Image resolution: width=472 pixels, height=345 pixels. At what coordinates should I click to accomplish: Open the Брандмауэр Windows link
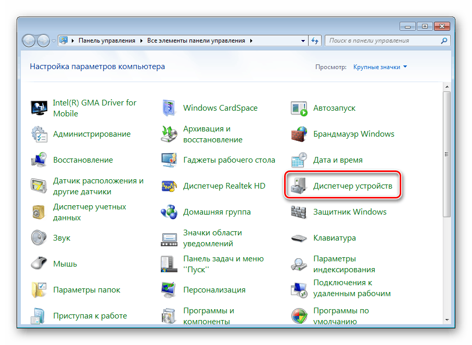[354, 134]
